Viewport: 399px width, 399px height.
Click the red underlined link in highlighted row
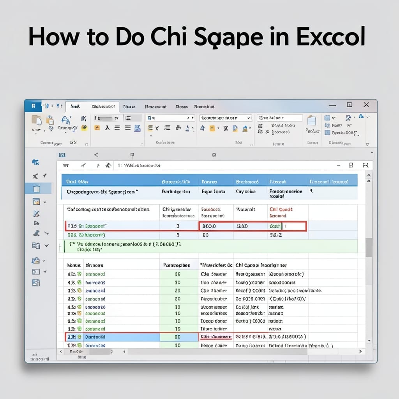click(216, 337)
